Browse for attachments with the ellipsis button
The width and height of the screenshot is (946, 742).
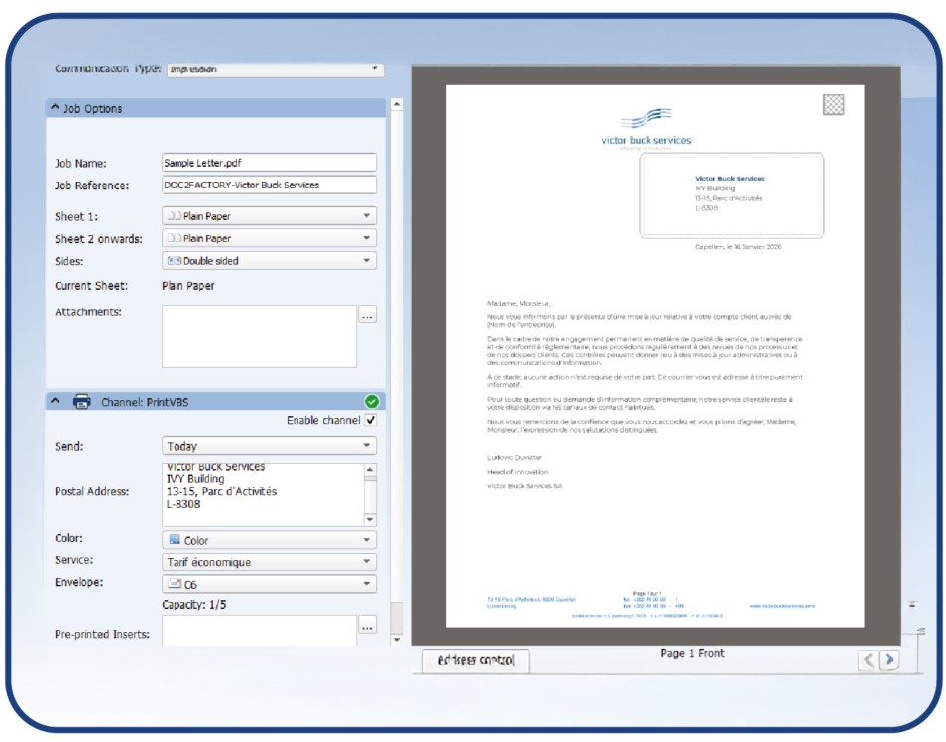pyautogui.click(x=367, y=315)
